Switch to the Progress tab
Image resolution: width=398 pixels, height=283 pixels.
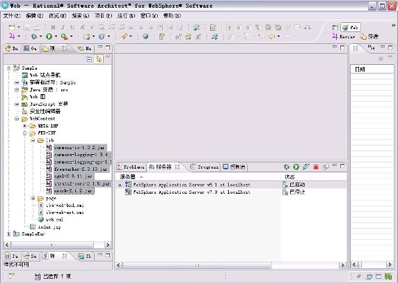click(x=204, y=167)
